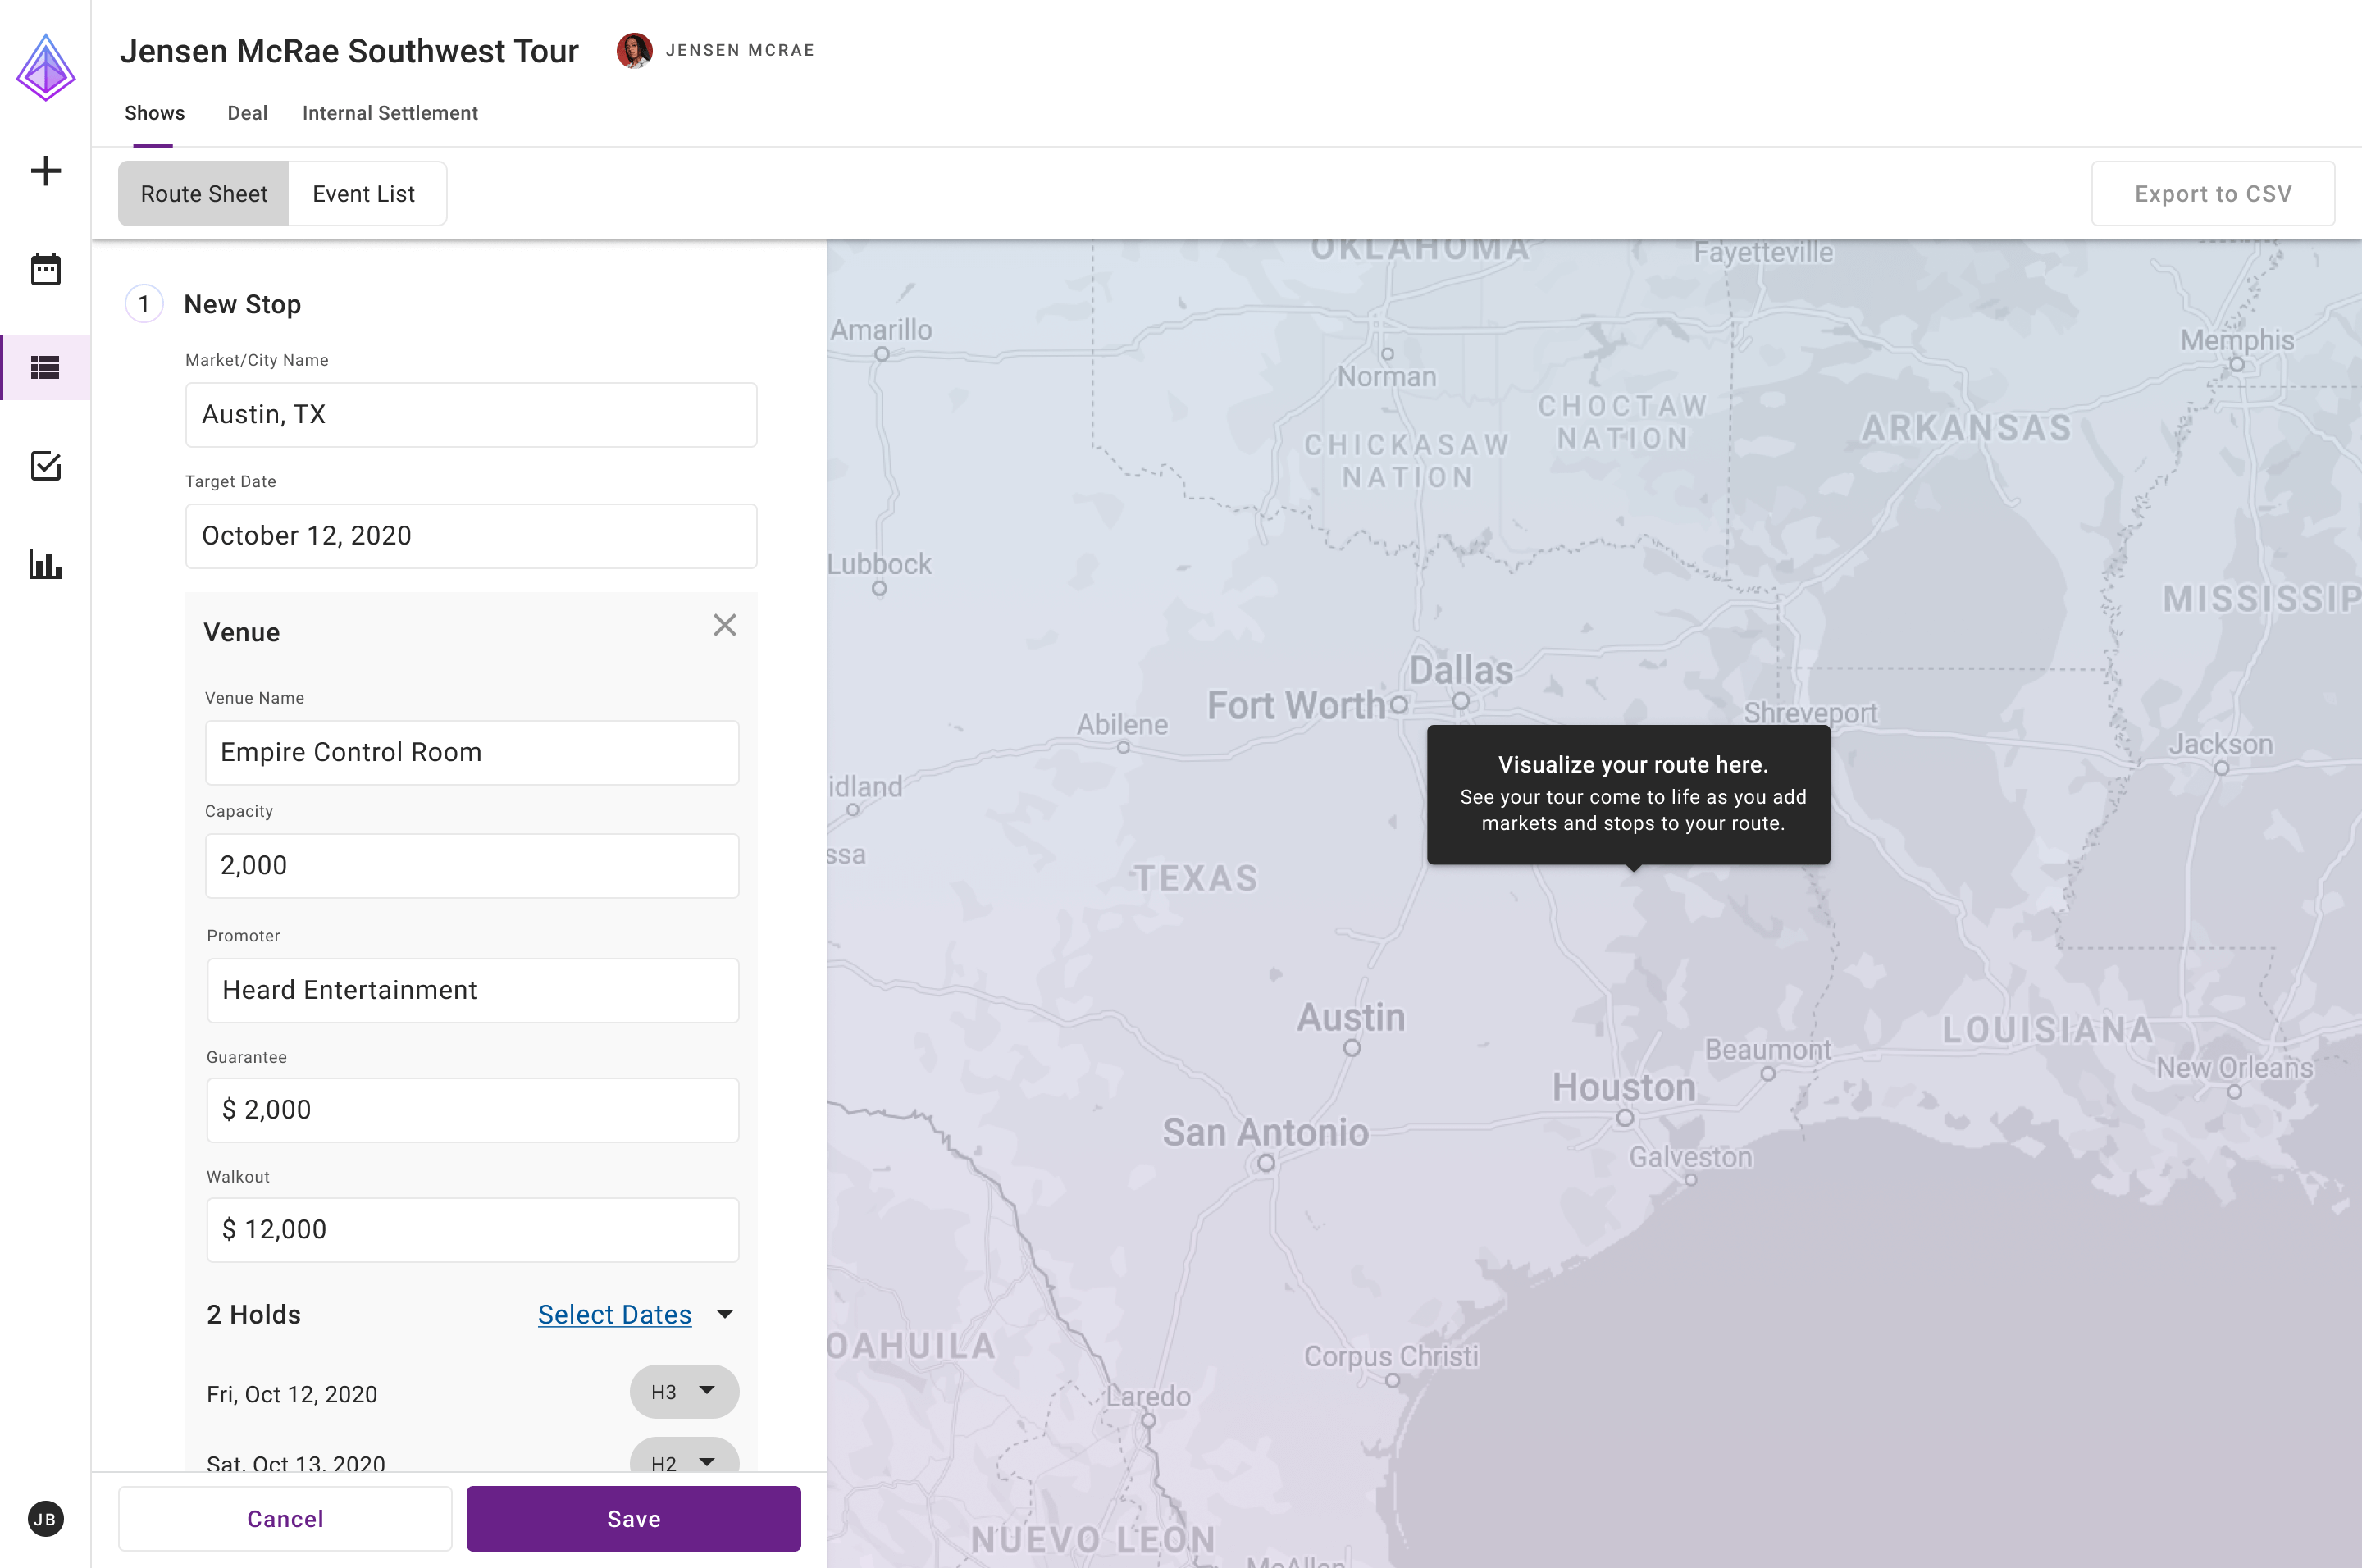Image resolution: width=2362 pixels, height=1568 pixels.
Task: Open the Select Dates link
Action: 614,1314
